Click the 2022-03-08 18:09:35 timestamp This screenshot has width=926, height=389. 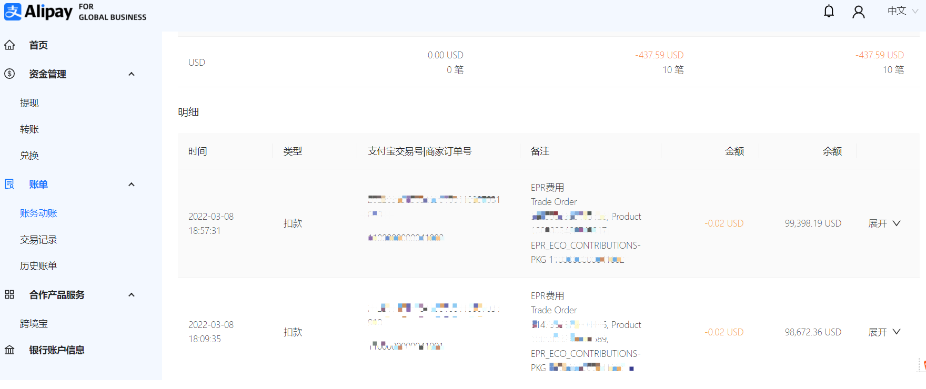click(211, 332)
